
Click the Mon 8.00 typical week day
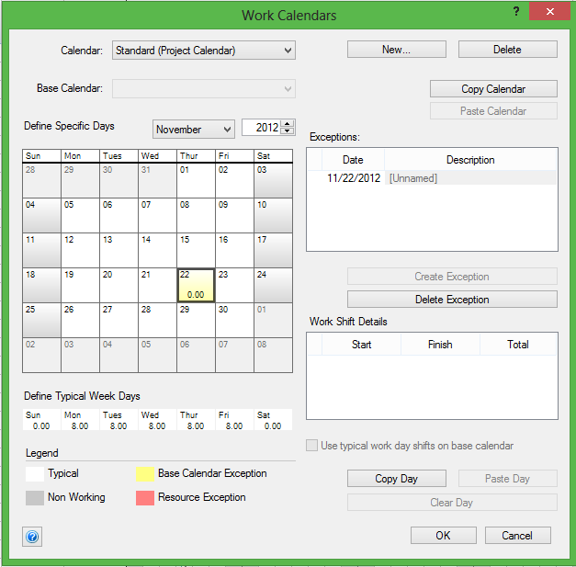80,421
